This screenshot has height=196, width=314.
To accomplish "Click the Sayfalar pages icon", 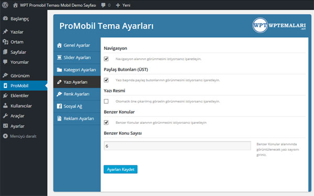I will 5,52.
